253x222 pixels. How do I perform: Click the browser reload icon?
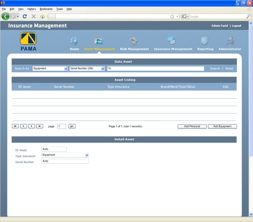(25, 16)
